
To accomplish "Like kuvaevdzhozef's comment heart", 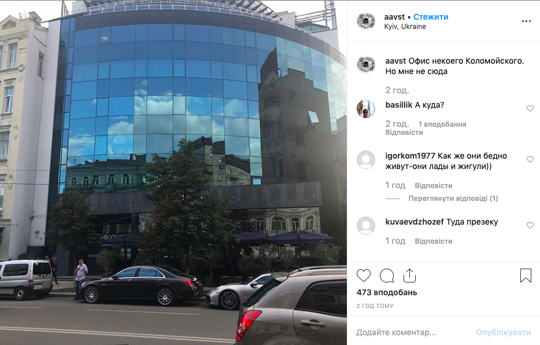I will click(x=530, y=225).
